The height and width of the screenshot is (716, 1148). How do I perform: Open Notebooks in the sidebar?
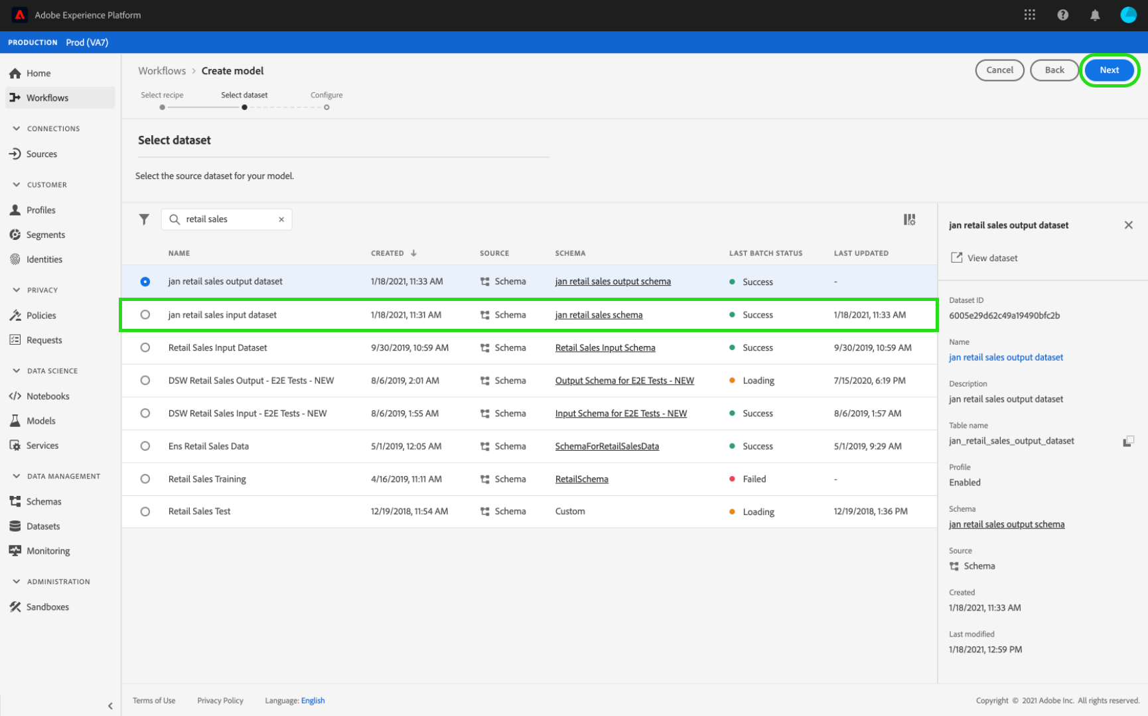(x=47, y=396)
